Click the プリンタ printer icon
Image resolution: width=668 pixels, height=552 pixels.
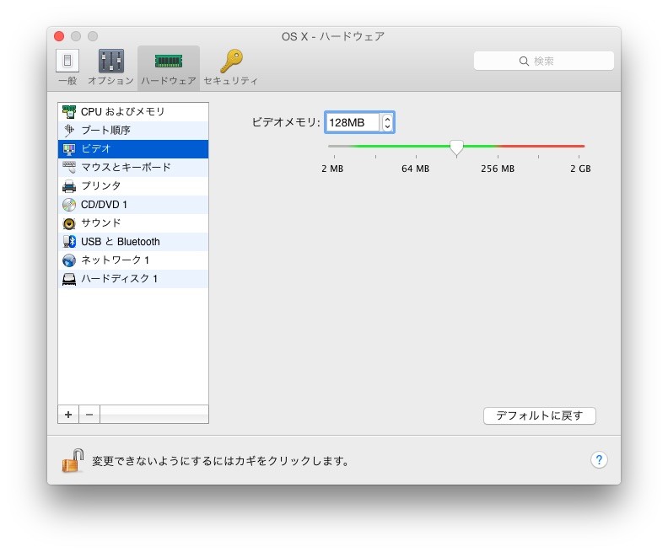69,186
